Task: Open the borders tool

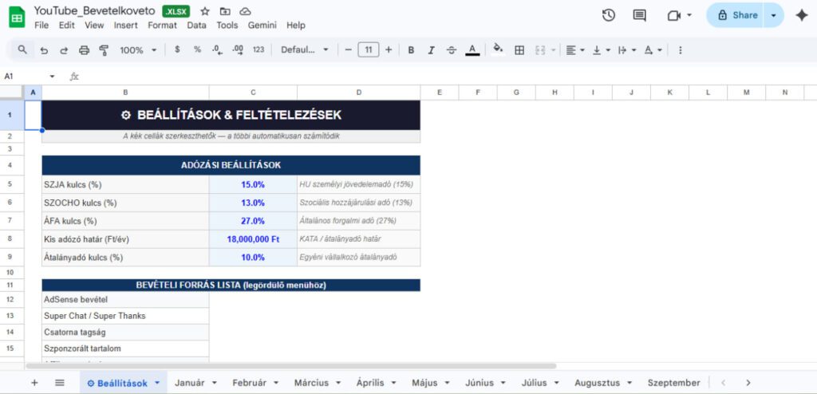Action: click(x=519, y=50)
